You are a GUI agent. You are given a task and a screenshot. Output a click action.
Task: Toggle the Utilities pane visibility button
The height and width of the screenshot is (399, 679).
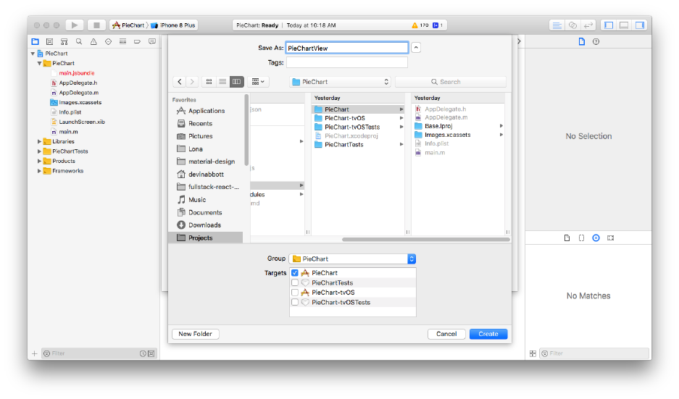click(640, 25)
